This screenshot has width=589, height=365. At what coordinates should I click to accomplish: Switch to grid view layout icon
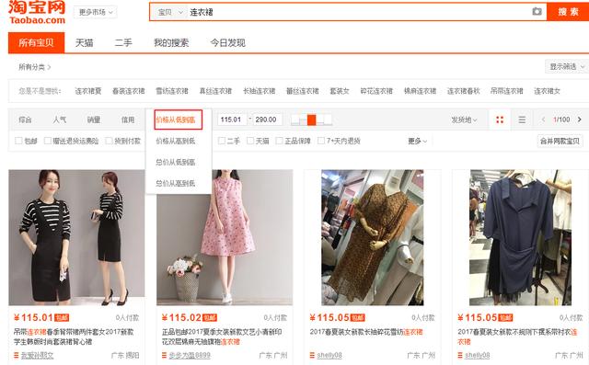tap(500, 120)
